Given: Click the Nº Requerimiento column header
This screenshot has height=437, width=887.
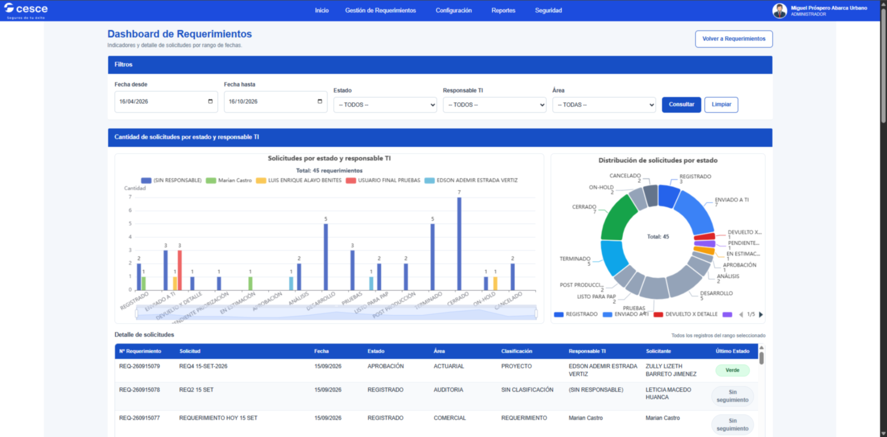Looking at the screenshot, I should point(140,352).
